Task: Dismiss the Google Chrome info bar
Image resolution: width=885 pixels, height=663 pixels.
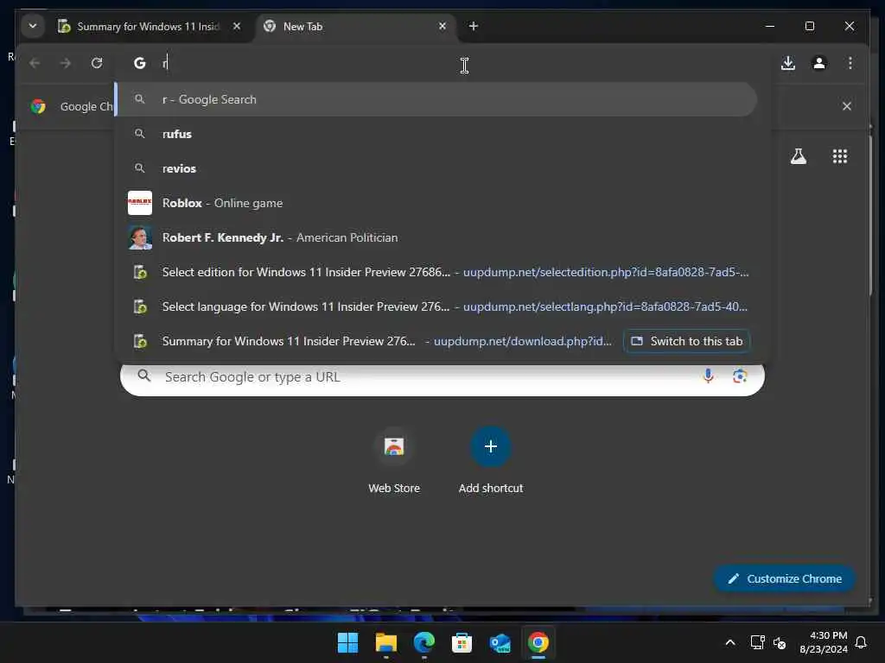Action: 847,106
